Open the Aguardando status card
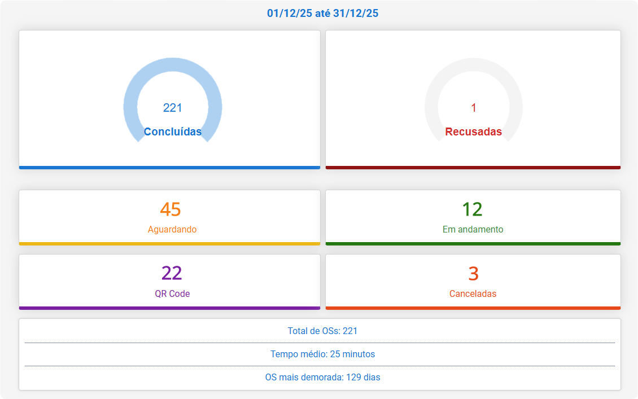Image resolution: width=638 pixels, height=399 pixels. point(172,217)
